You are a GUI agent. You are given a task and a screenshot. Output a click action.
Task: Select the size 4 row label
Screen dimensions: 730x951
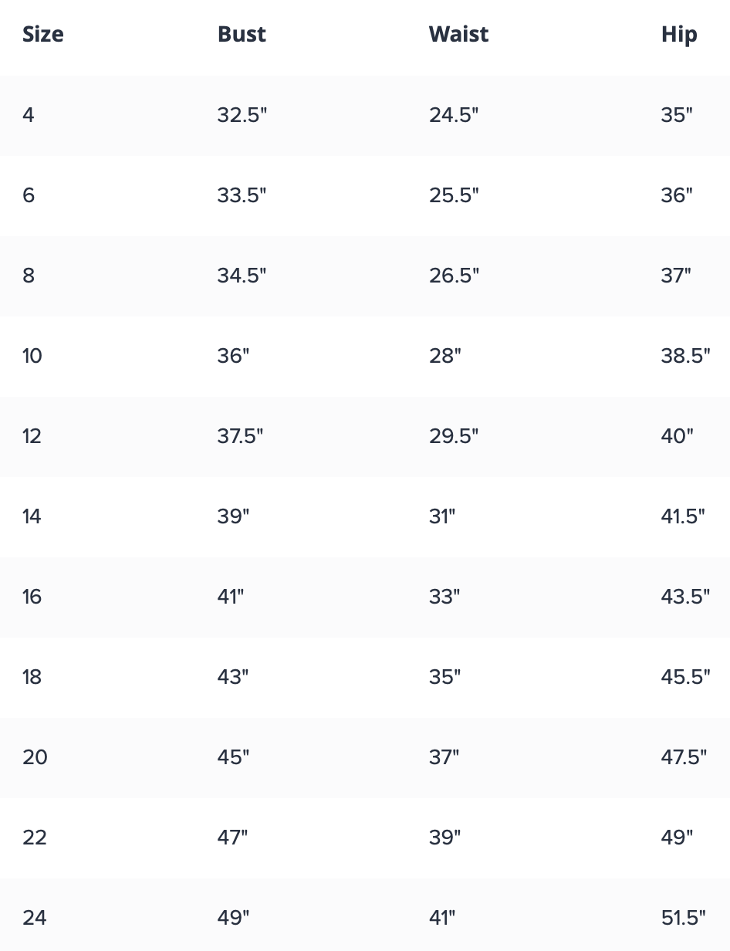point(29,115)
